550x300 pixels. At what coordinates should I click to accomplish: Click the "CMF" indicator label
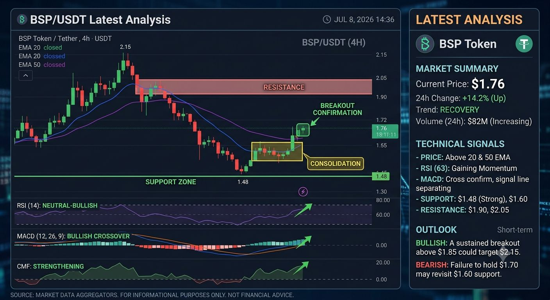pos(24,266)
